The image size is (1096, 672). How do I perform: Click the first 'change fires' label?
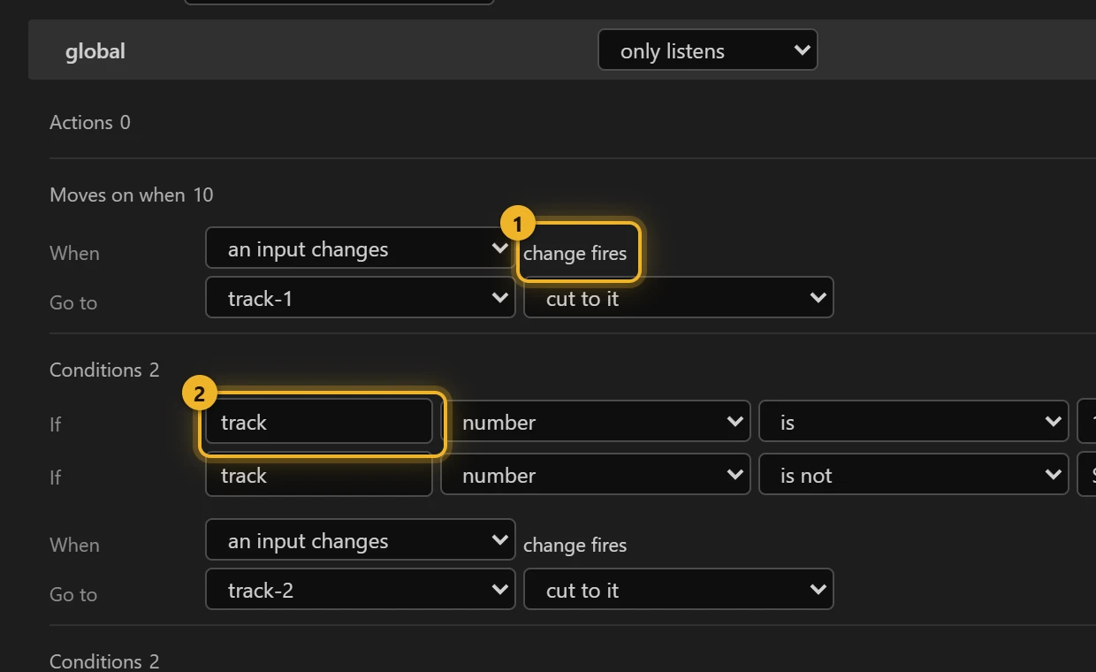pos(575,253)
